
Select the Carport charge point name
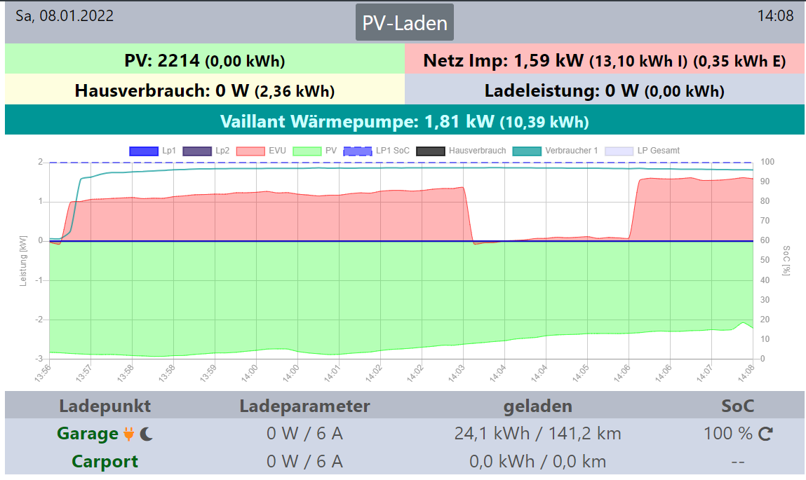click(x=105, y=462)
